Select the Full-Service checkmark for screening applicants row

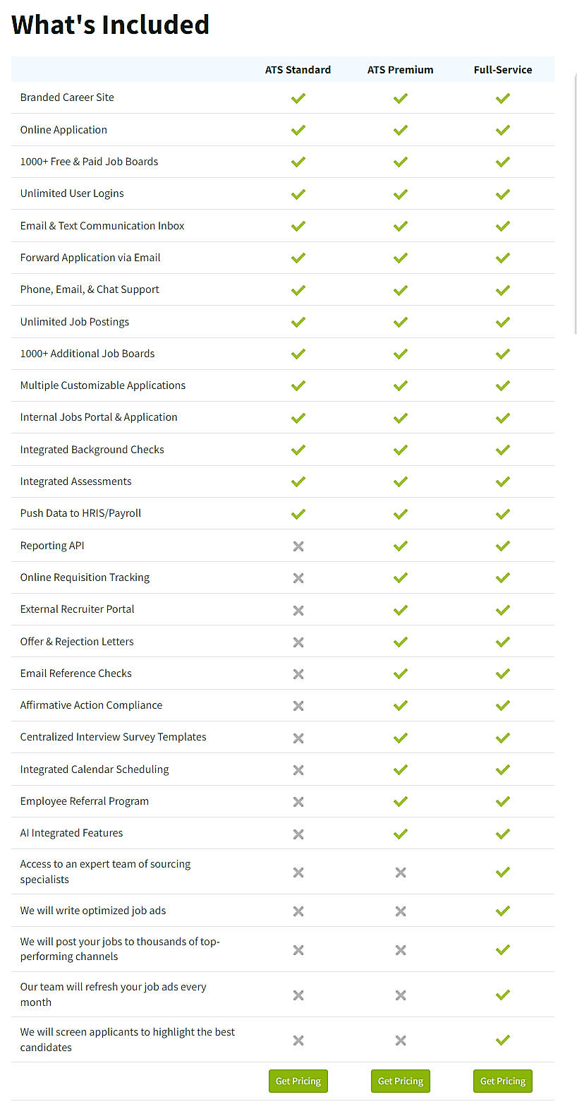(502, 1039)
